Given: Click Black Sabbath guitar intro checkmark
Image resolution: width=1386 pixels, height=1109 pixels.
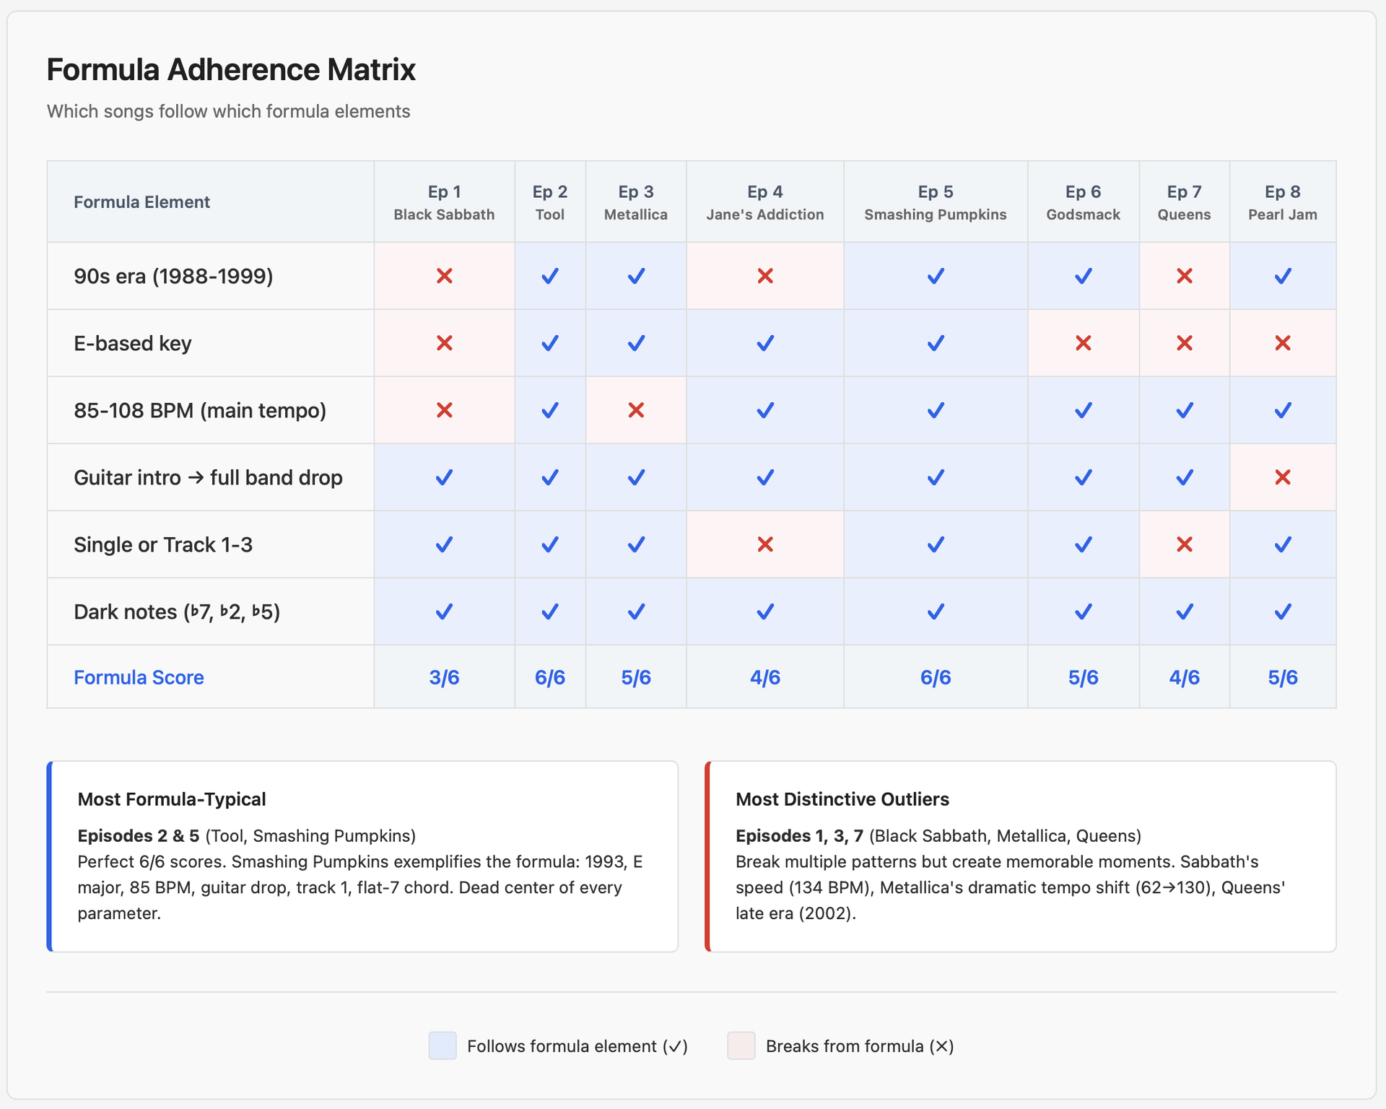Looking at the screenshot, I should click(x=444, y=477).
